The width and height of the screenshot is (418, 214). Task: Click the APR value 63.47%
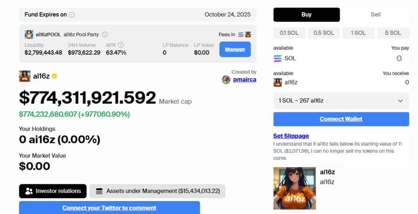116,53
